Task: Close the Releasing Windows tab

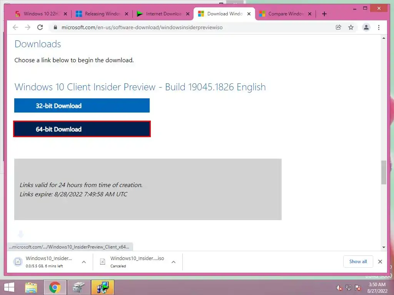Action: (x=127, y=14)
